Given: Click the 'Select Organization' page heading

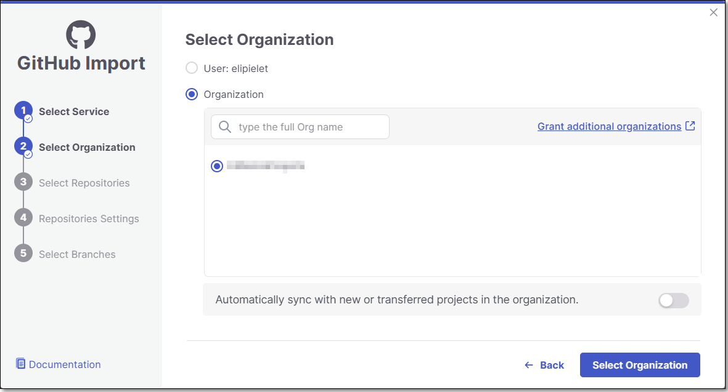Looking at the screenshot, I should (x=260, y=40).
